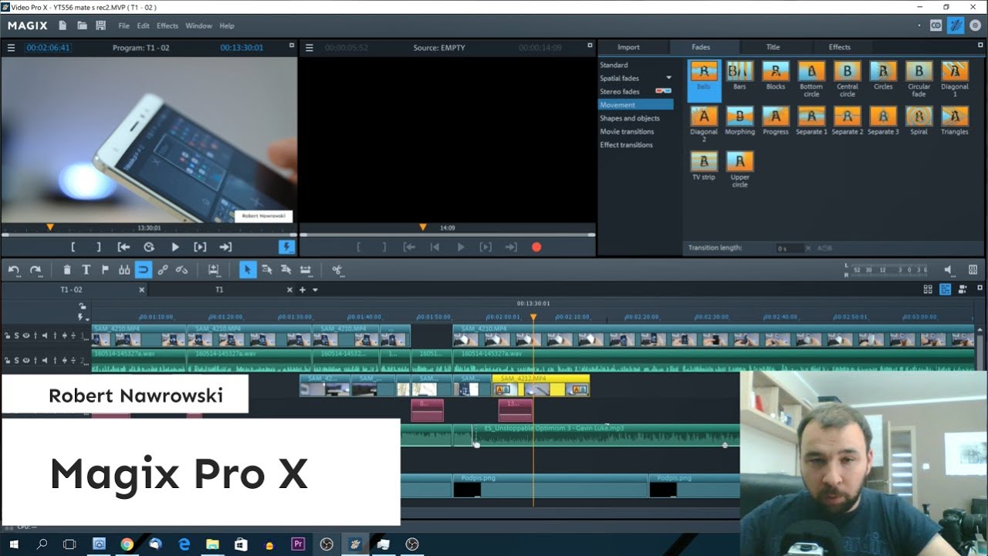
Task: Jump to range end in program monitor
Action: pos(225,247)
